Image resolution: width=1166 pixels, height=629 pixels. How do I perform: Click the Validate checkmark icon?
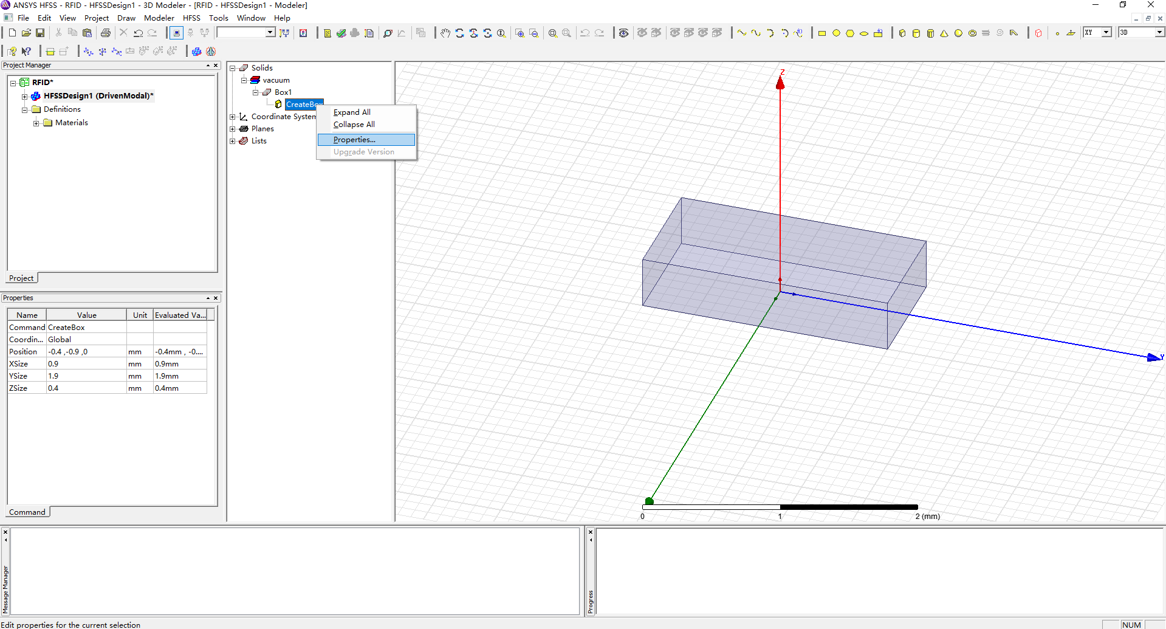[x=341, y=33]
